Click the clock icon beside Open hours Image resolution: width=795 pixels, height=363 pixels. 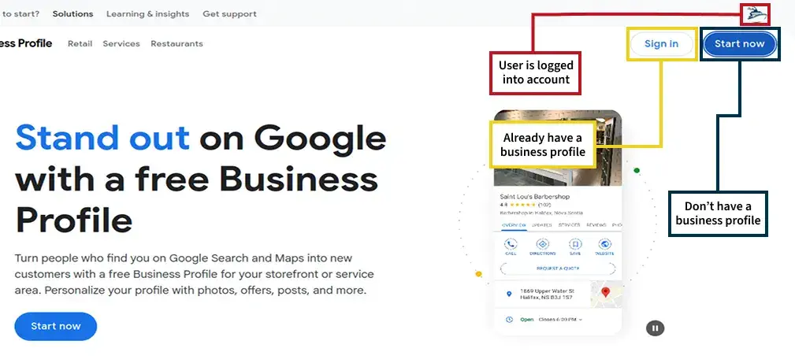click(x=509, y=320)
